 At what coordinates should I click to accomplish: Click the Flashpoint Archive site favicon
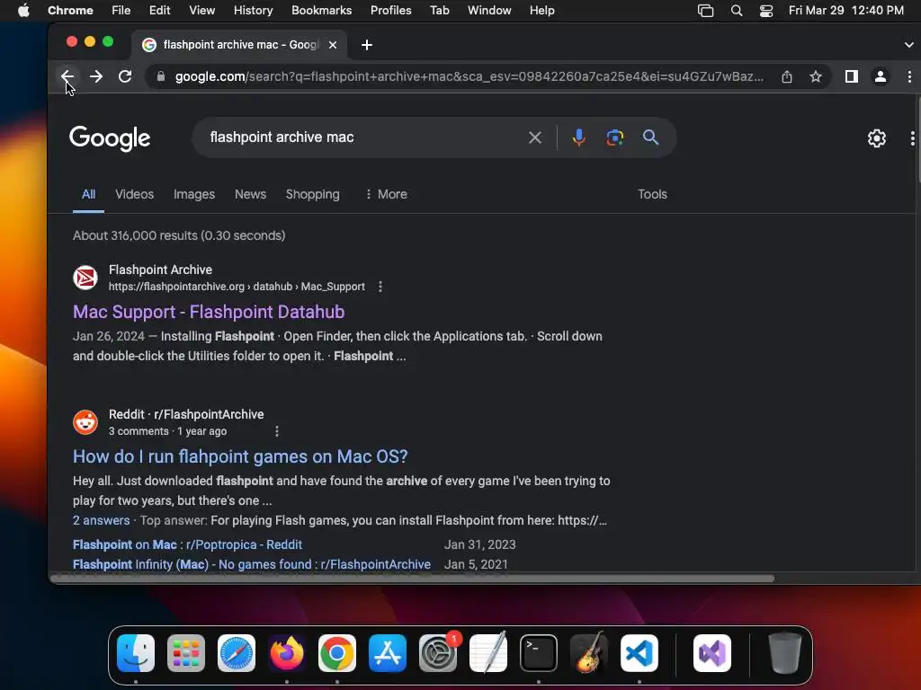85,278
